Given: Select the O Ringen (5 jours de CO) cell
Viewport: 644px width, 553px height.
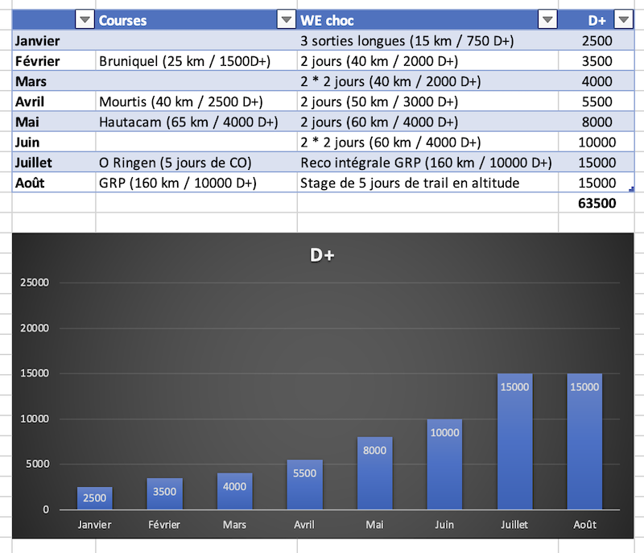Looking at the screenshot, I should coord(175,163).
